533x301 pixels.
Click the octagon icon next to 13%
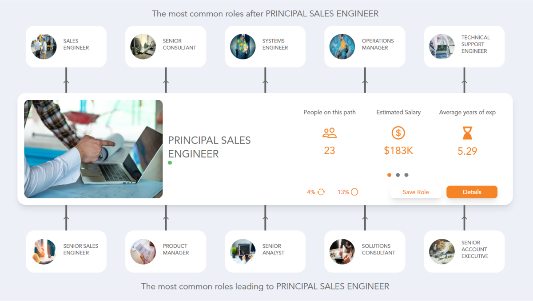coord(353,192)
